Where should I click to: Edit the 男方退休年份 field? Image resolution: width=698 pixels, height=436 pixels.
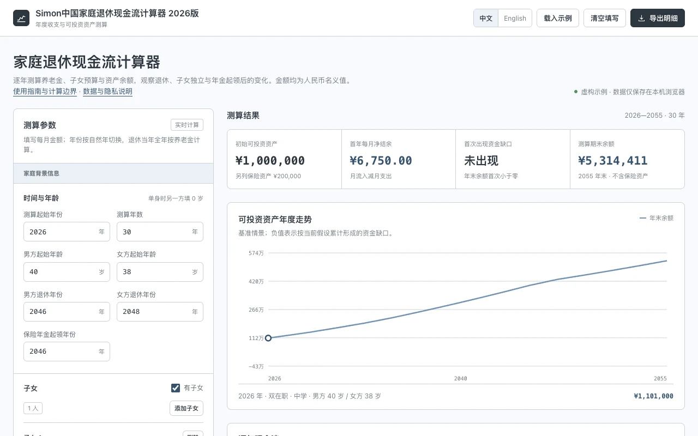(x=67, y=311)
